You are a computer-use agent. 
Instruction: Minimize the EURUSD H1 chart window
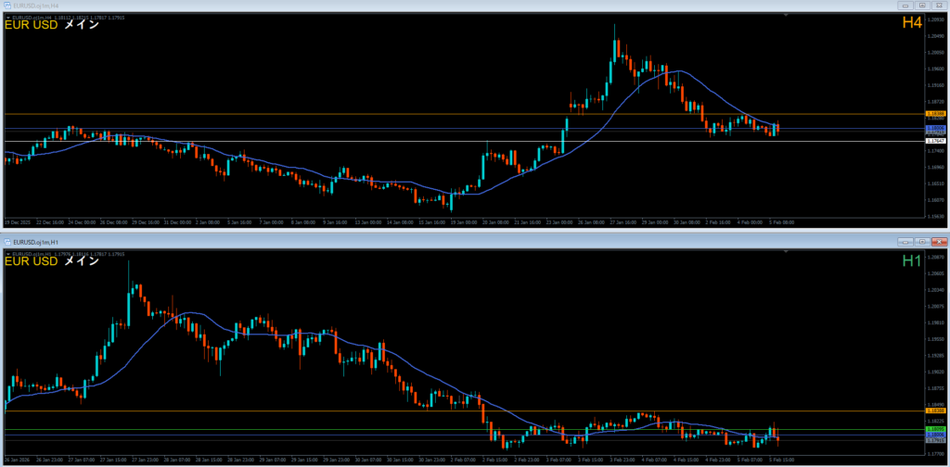[906, 241]
